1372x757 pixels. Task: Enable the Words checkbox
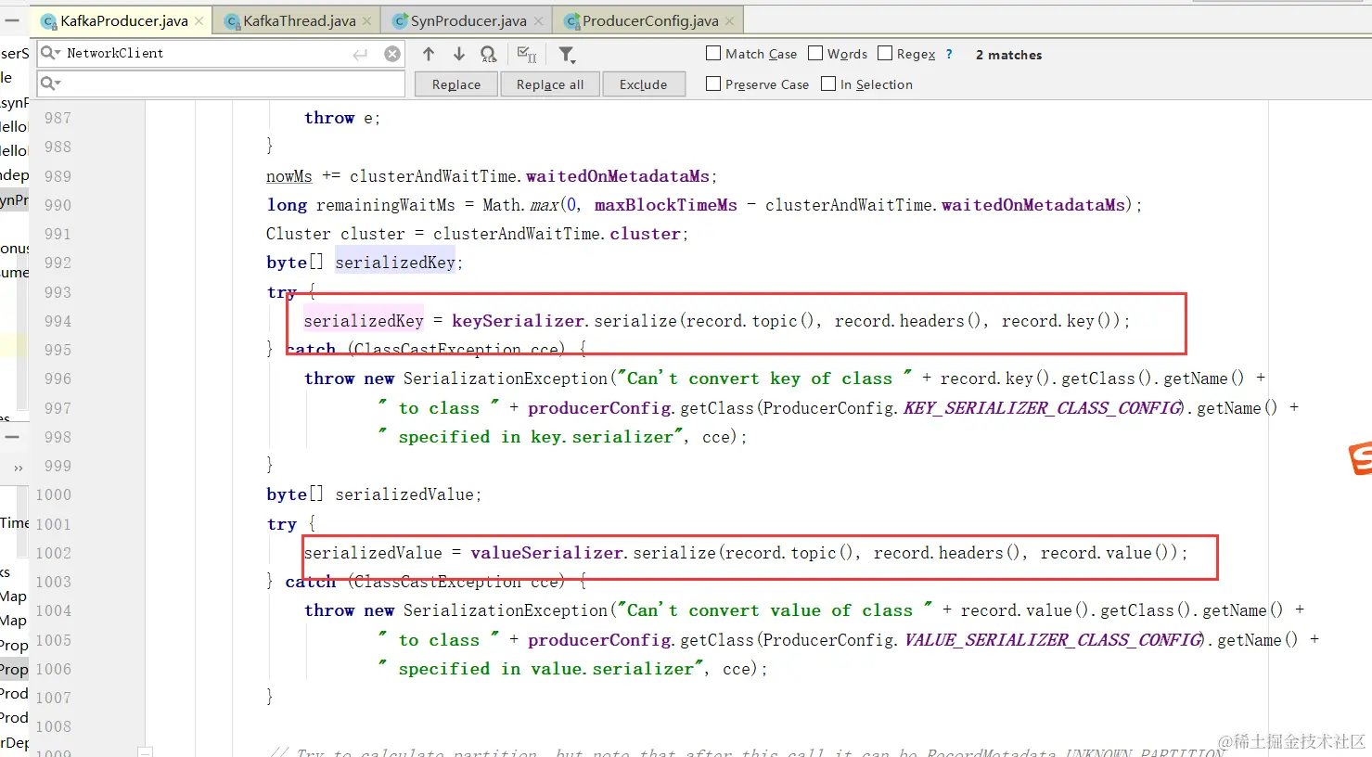pyautogui.click(x=815, y=53)
